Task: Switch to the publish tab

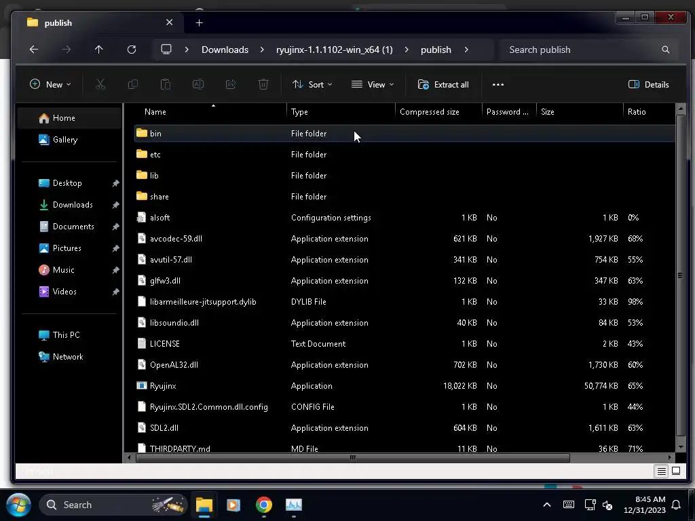Action: point(98,22)
